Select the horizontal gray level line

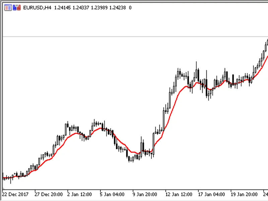[135, 37]
